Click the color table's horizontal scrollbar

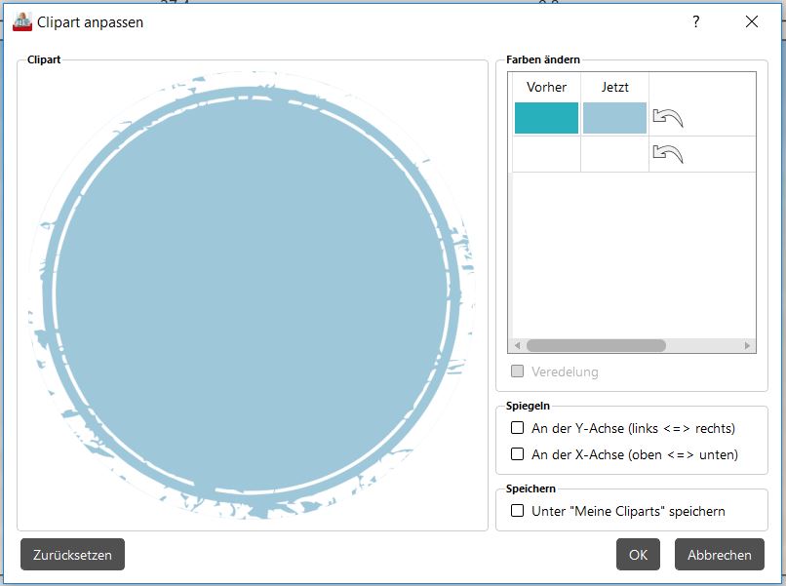click(x=596, y=345)
